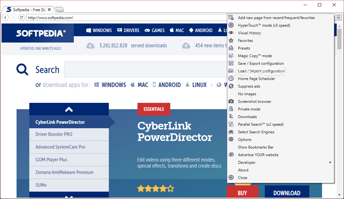Open Home Page Scheduler
The width and height of the screenshot is (344, 199).
[x=281, y=79]
